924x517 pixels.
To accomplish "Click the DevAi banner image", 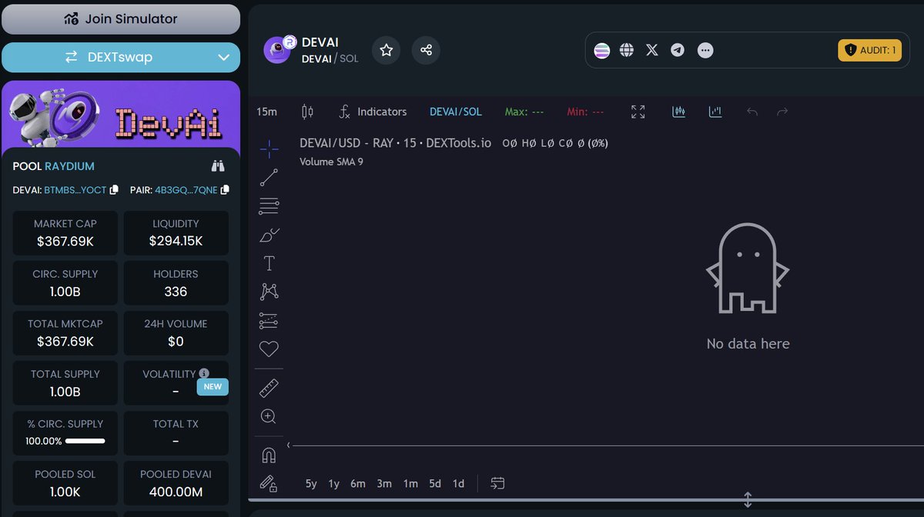I will click(x=121, y=114).
